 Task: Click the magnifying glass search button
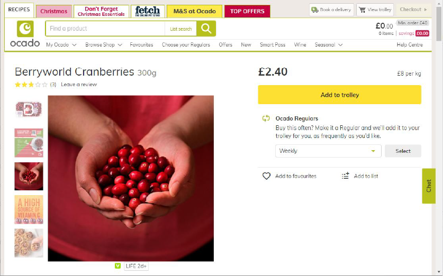(x=206, y=29)
